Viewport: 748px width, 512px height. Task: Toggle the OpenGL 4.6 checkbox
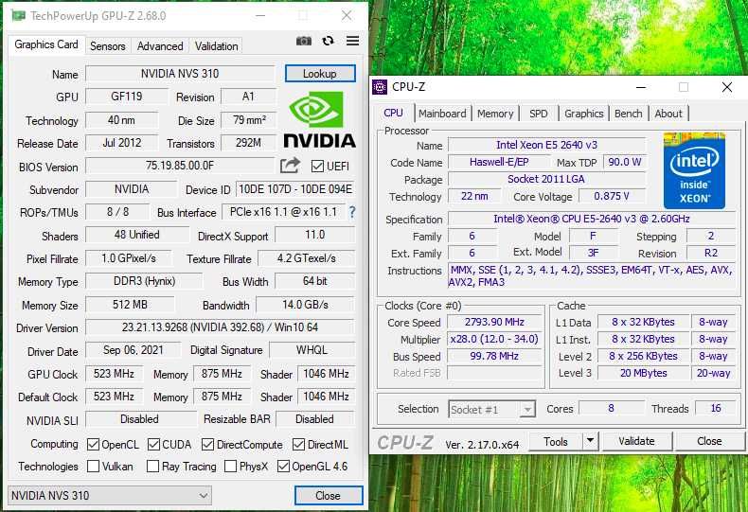click(x=283, y=466)
